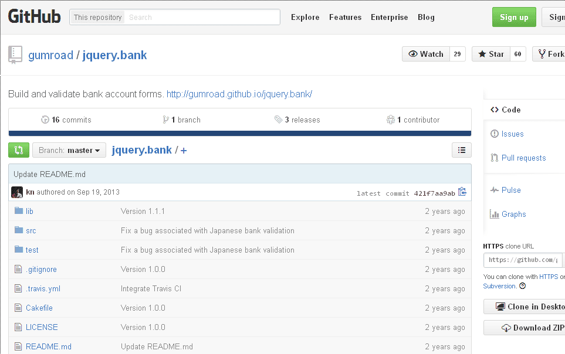Click the GitHub logo

point(34,16)
